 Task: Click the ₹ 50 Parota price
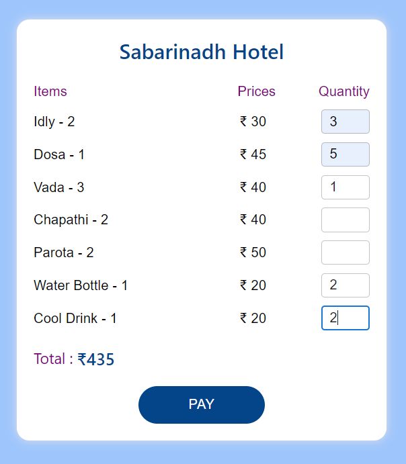pos(253,252)
